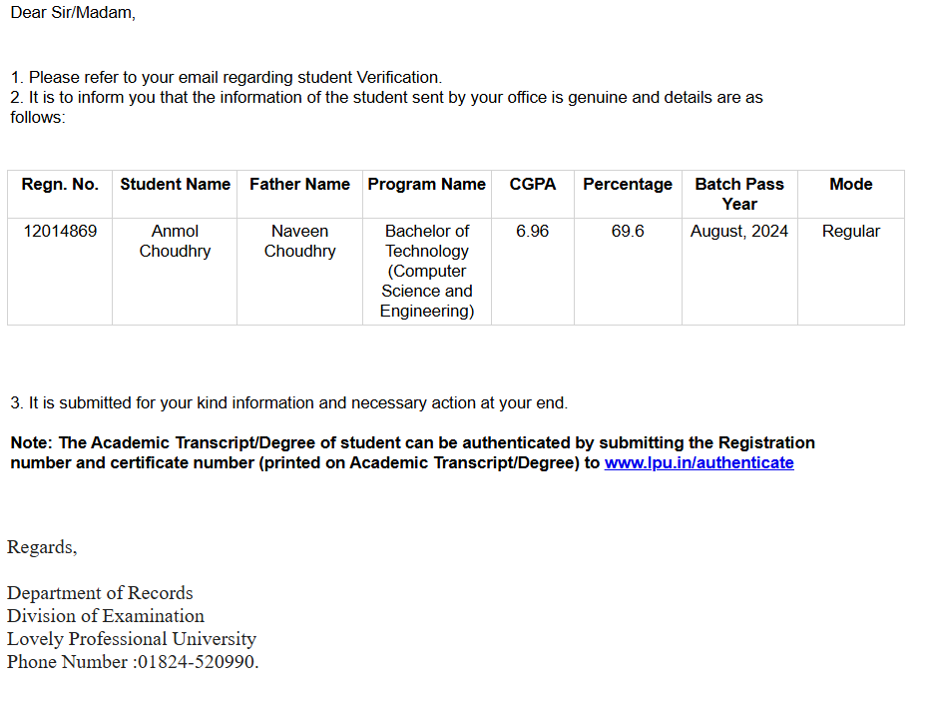Click the CGPA column header
934x707 pixels.
533,185
